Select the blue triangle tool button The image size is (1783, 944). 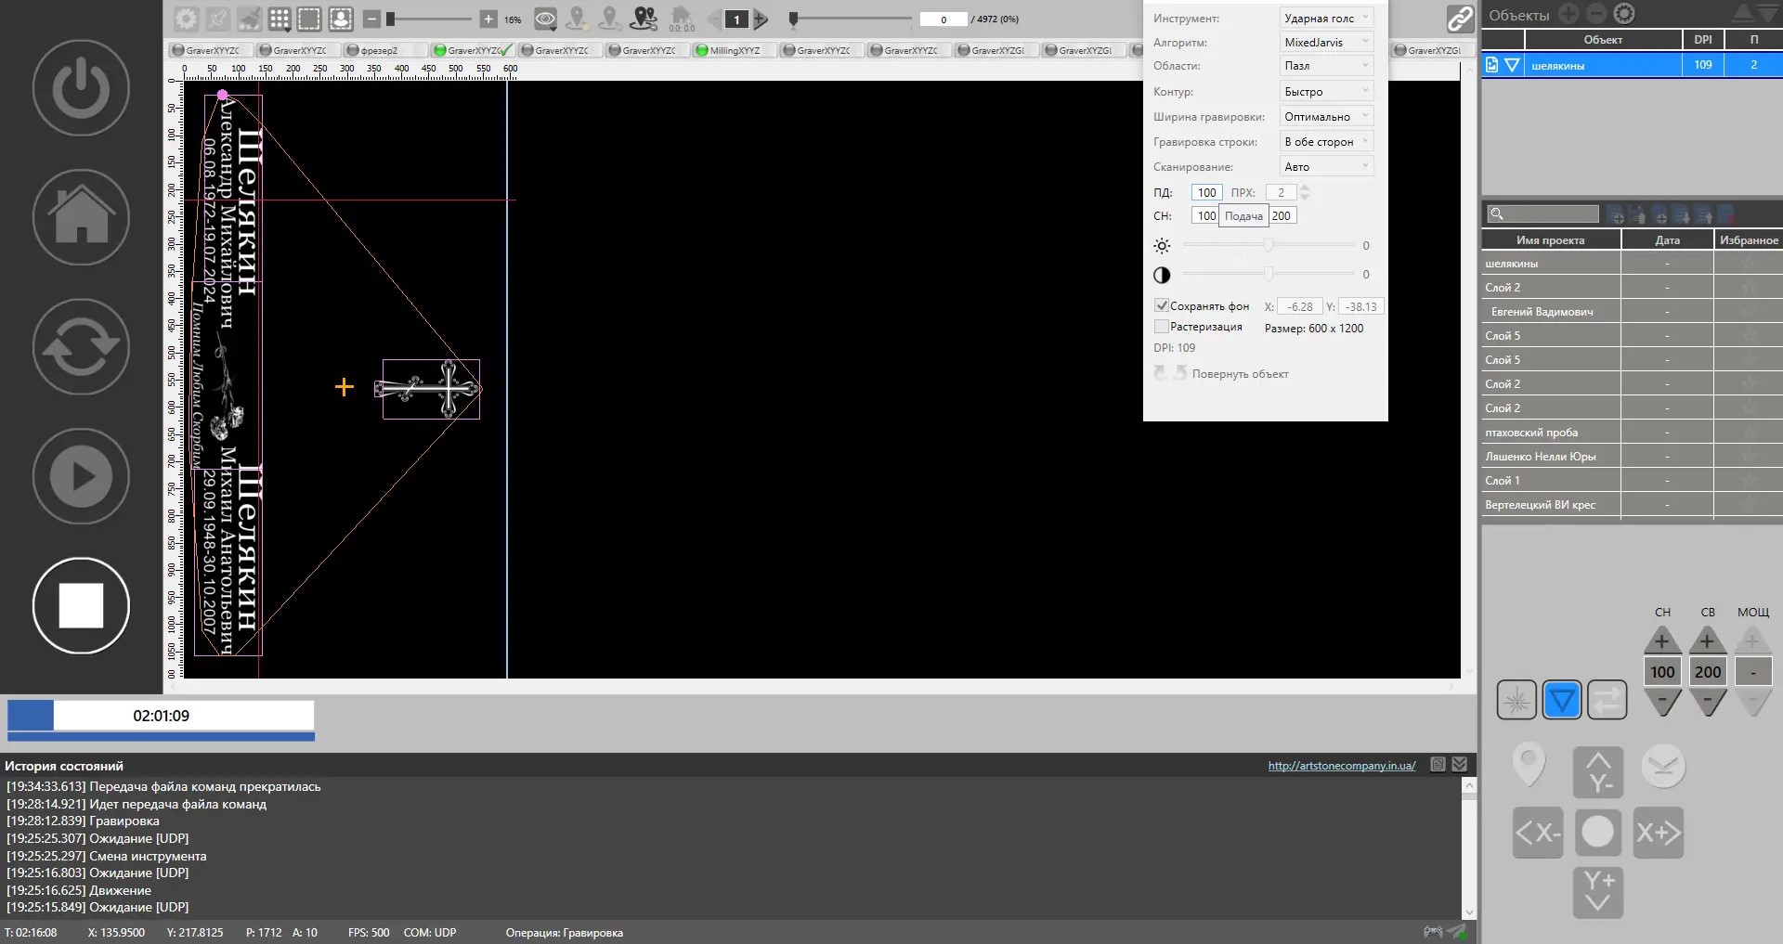pyautogui.click(x=1562, y=700)
